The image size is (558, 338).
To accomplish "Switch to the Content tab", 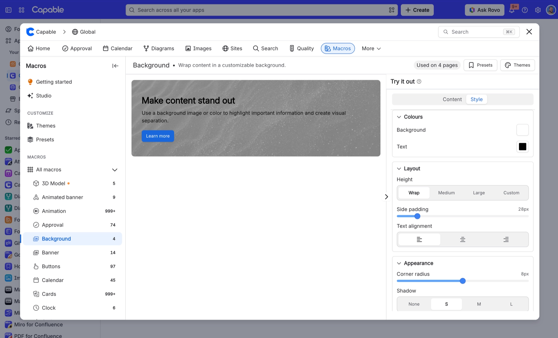I will tap(452, 99).
